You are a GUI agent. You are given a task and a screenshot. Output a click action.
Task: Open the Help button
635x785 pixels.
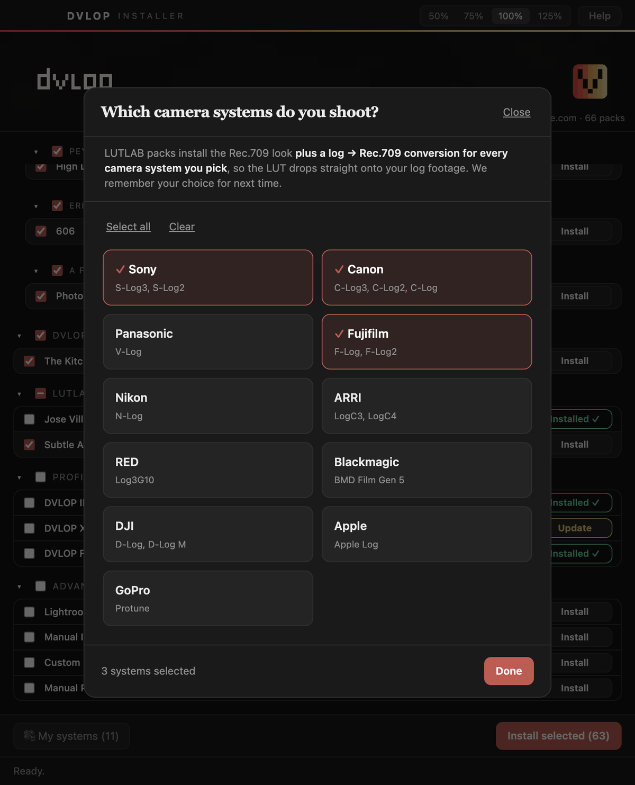pyautogui.click(x=600, y=16)
